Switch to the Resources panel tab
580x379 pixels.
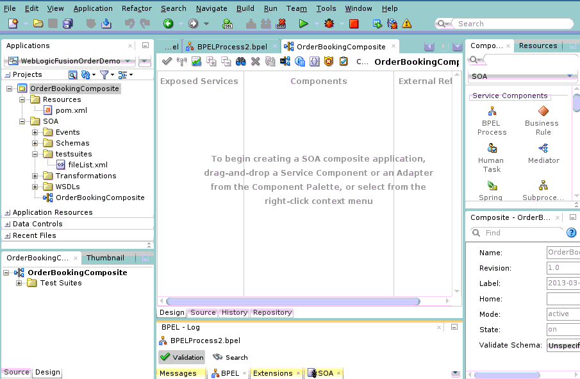pos(538,46)
